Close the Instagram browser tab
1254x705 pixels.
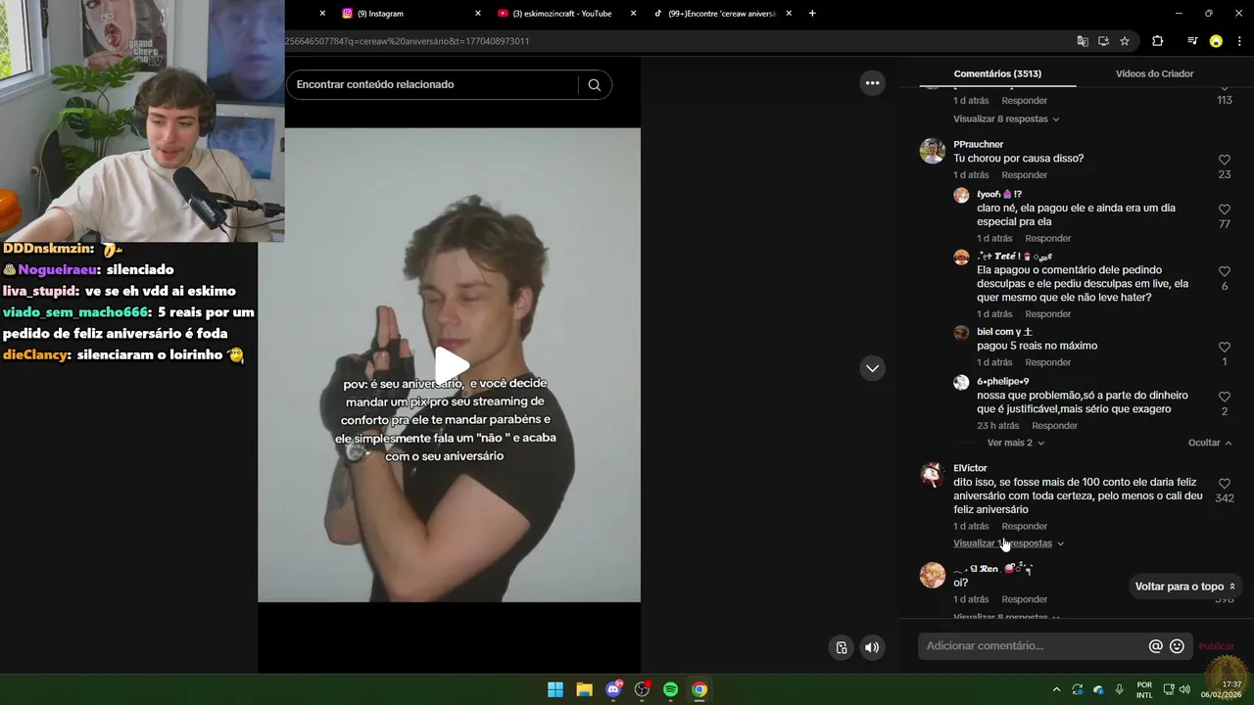pyautogui.click(x=478, y=14)
